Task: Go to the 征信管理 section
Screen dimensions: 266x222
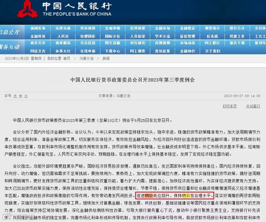Action: pyautogui.click(x=188, y=36)
